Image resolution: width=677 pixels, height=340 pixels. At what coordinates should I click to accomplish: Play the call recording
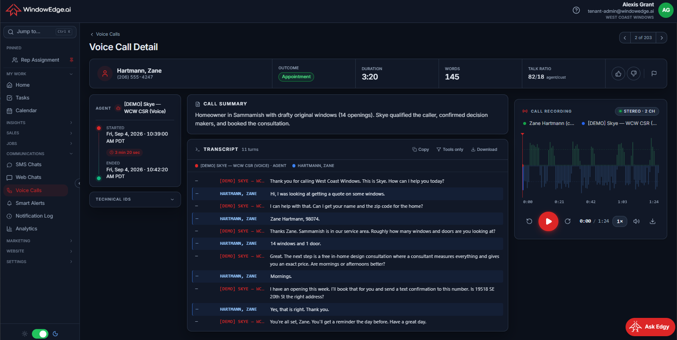click(548, 221)
